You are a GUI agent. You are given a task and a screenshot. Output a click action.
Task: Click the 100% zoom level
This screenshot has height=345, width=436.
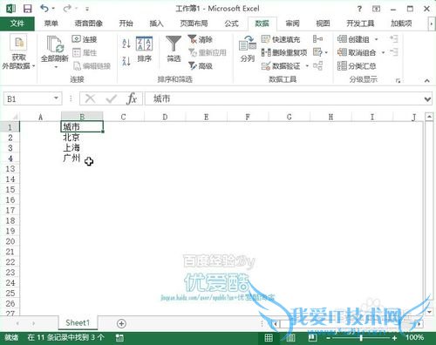pyautogui.click(x=414, y=337)
